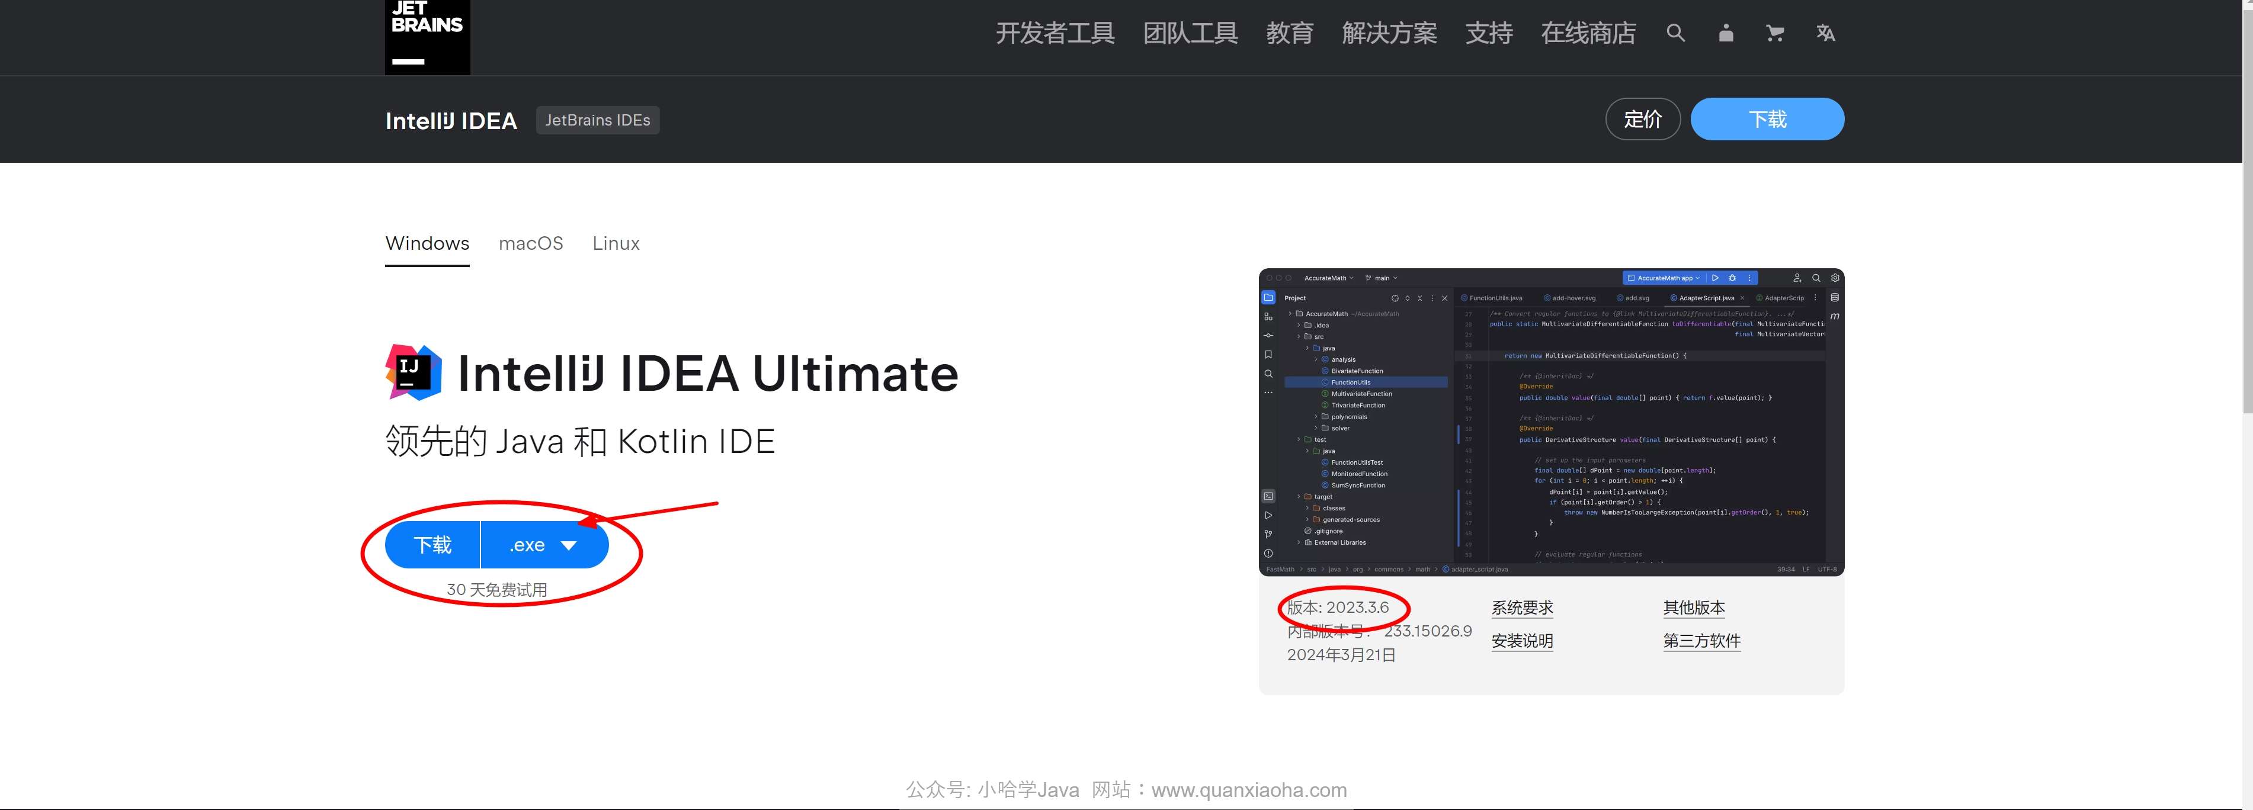Open the shopping cart icon
Screen dimensions: 2253x810
tap(1774, 33)
